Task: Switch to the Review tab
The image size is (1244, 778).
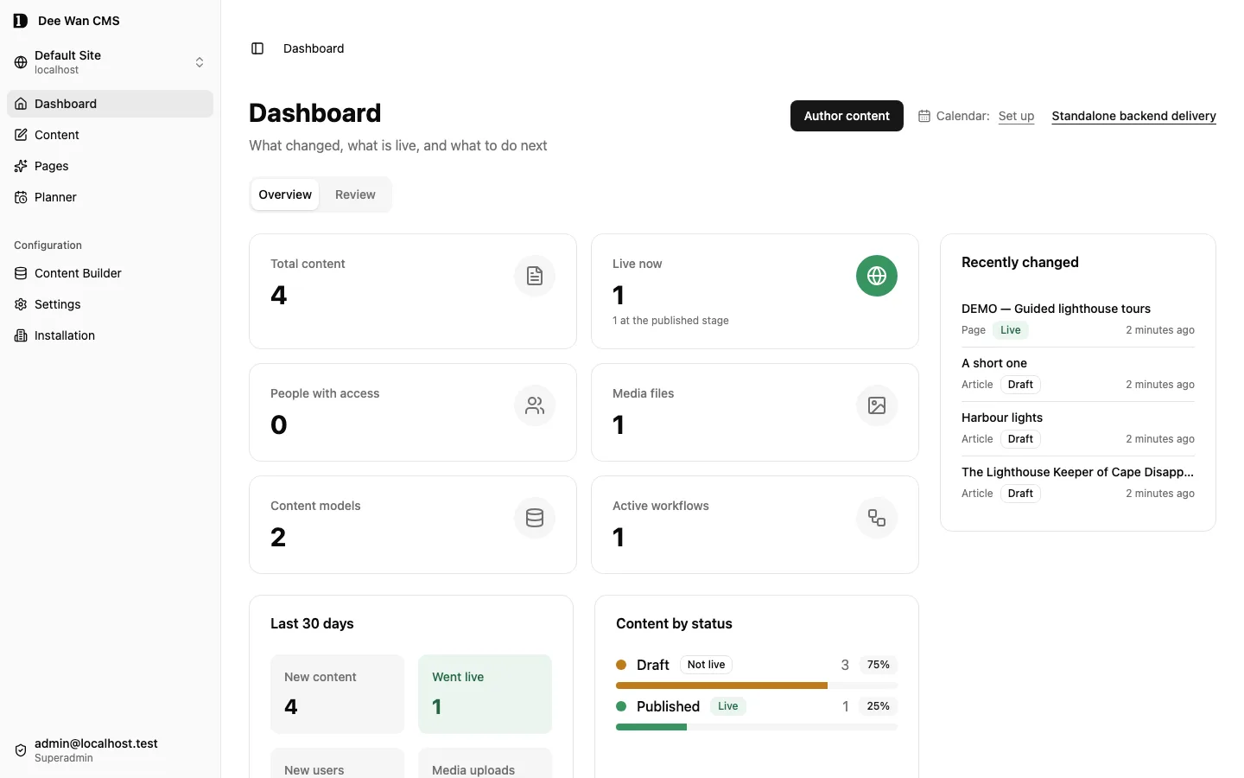Action: click(355, 194)
